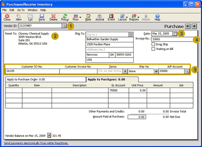Click GL Account cell 75500

coord(118,90)
